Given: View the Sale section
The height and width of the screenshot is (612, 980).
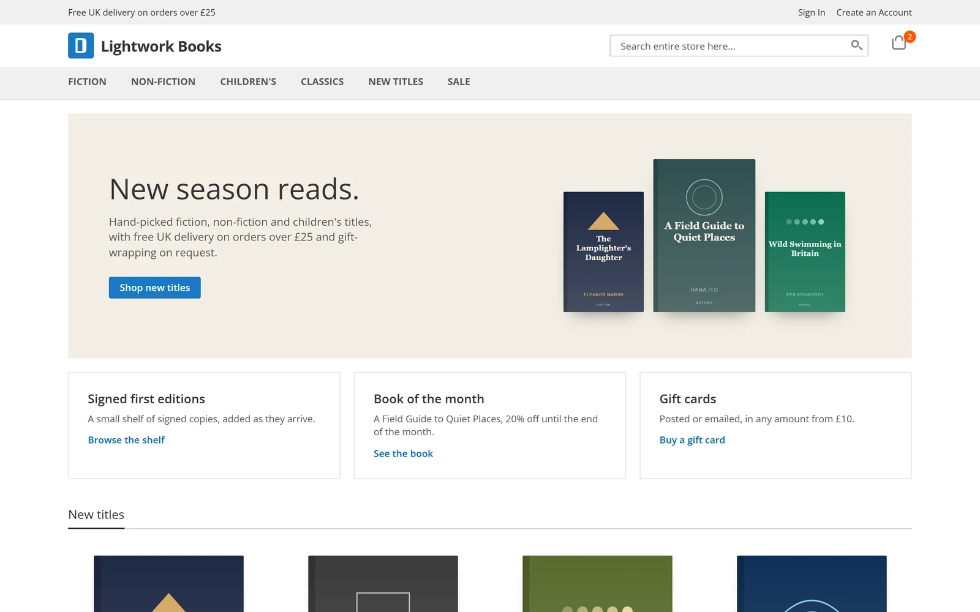Looking at the screenshot, I should [459, 81].
